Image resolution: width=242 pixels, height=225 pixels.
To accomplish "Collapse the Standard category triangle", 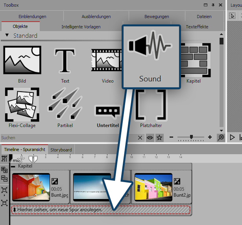I will click(7, 35).
